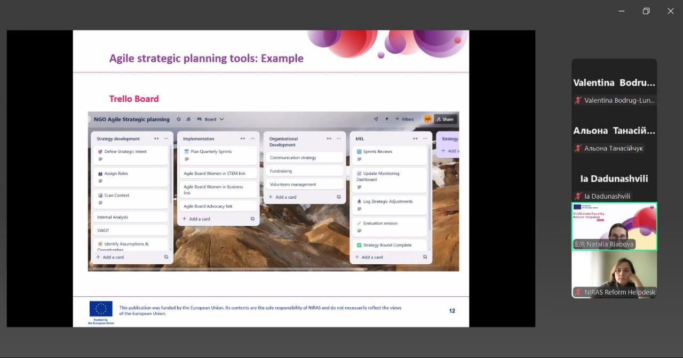Collapse the Strategy development list

coord(156,139)
